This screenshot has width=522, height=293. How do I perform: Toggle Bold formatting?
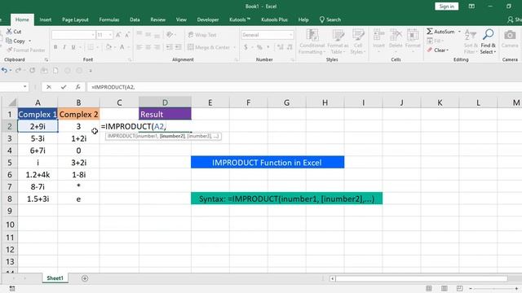[x=55, y=47]
